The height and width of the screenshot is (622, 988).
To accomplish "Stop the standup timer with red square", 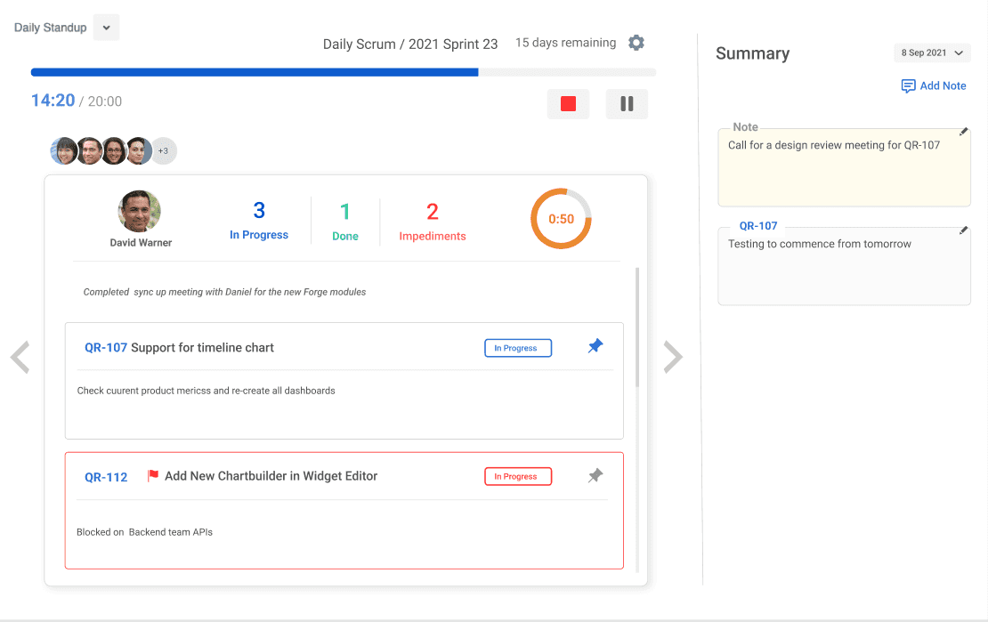I will point(568,104).
